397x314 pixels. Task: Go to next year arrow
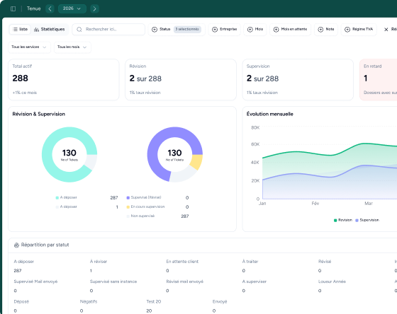(x=95, y=8)
